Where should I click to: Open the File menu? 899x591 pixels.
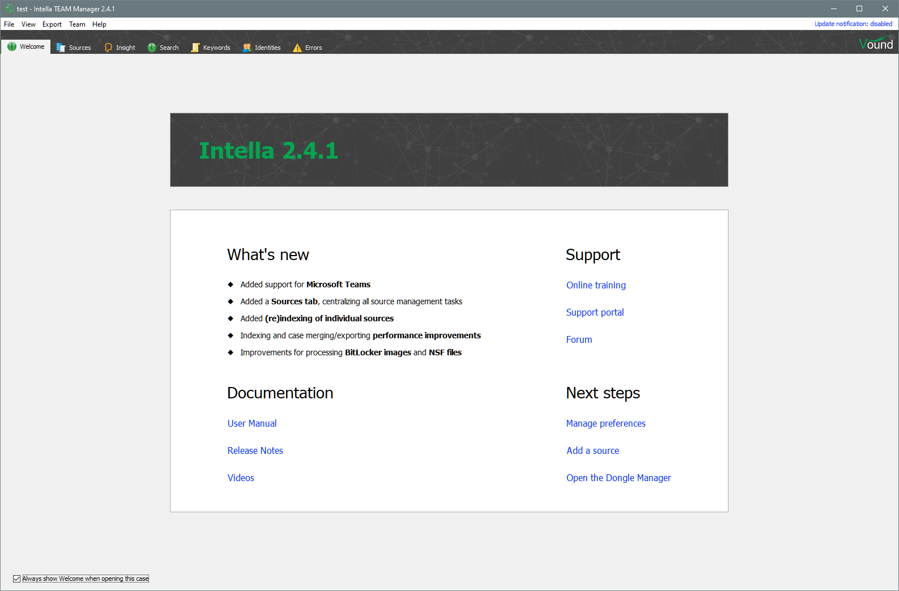(9, 24)
